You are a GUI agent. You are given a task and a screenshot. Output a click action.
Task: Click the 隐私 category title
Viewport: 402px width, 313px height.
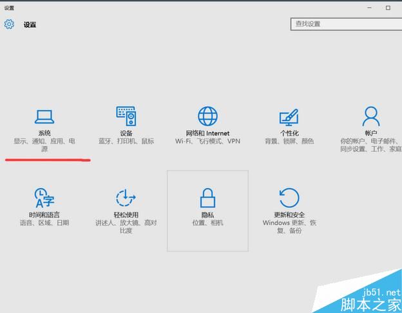click(x=207, y=214)
